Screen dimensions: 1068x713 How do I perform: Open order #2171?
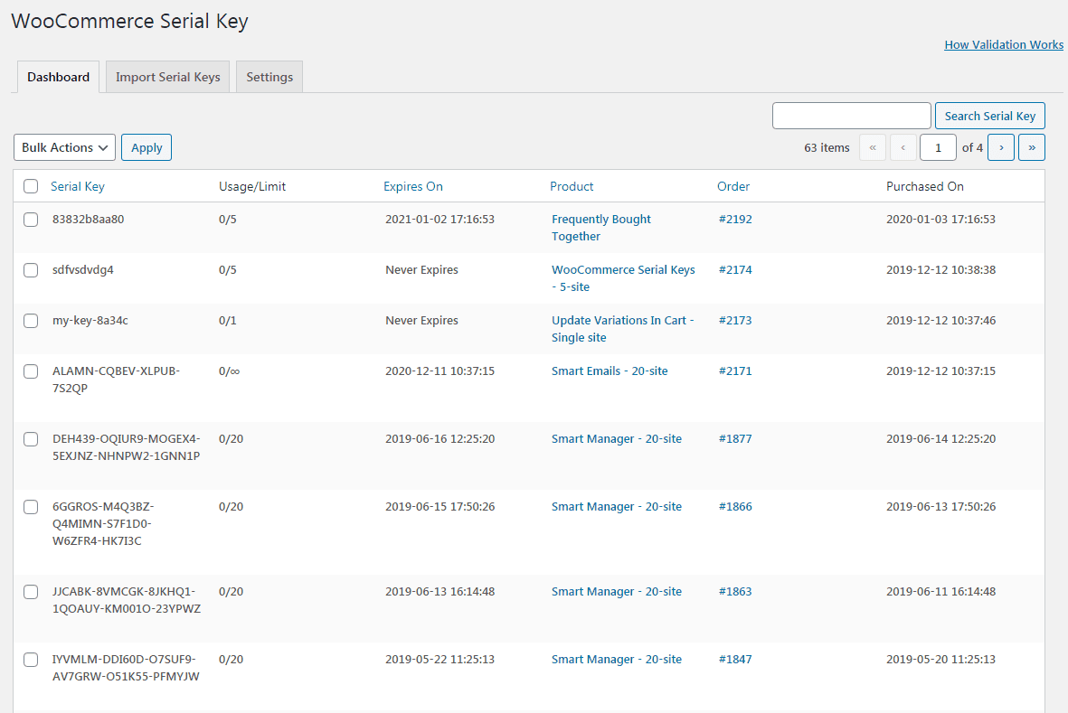coord(735,371)
